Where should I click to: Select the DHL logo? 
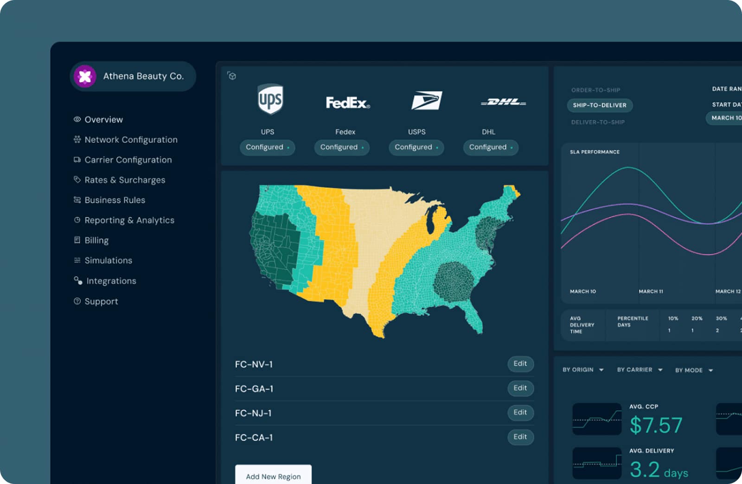point(503,102)
